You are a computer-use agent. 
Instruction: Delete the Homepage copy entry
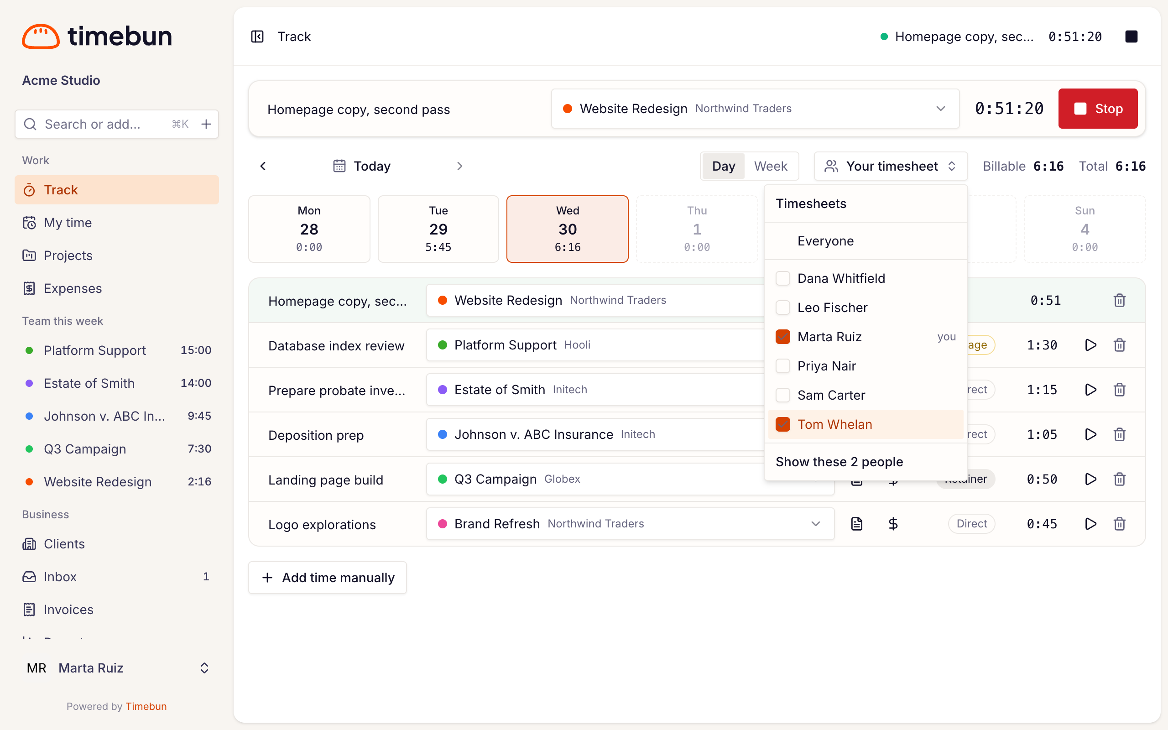pyautogui.click(x=1120, y=300)
